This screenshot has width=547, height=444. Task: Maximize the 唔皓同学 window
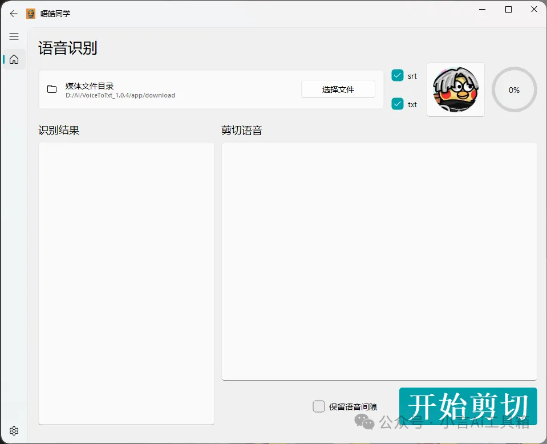[x=509, y=10]
